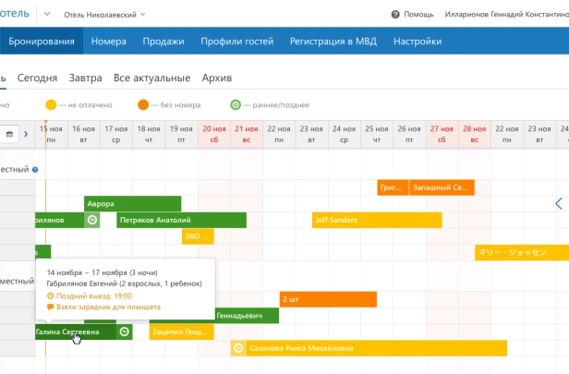569x374 pixels.
Task: Open the Отель Николаевский hotel dropdown
Action: [x=105, y=15]
